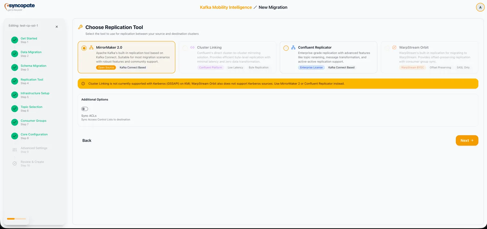This screenshot has height=229, width=487.
Task: Go to Consumer Groups step 7
Action: [34, 122]
